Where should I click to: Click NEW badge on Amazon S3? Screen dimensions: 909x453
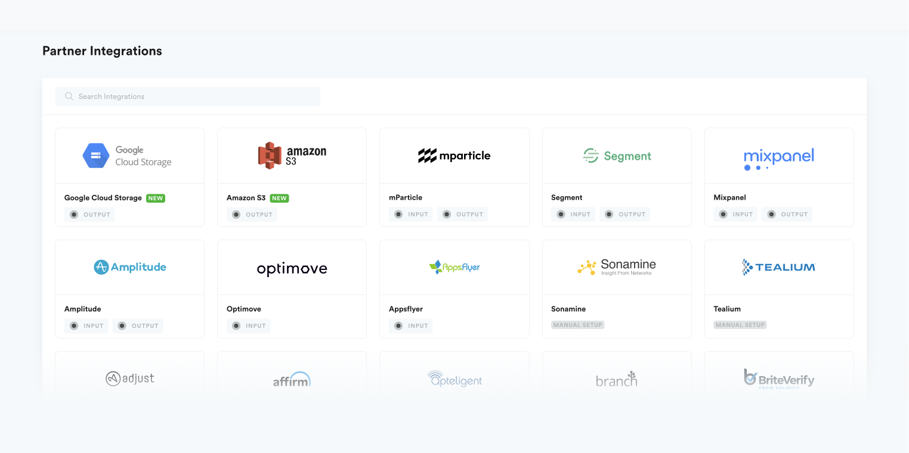tap(279, 198)
